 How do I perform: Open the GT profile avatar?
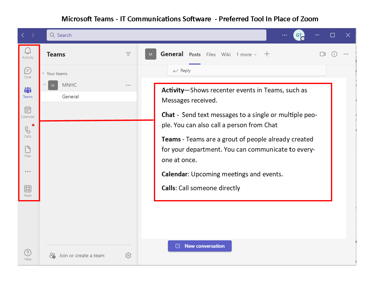pyautogui.click(x=299, y=35)
